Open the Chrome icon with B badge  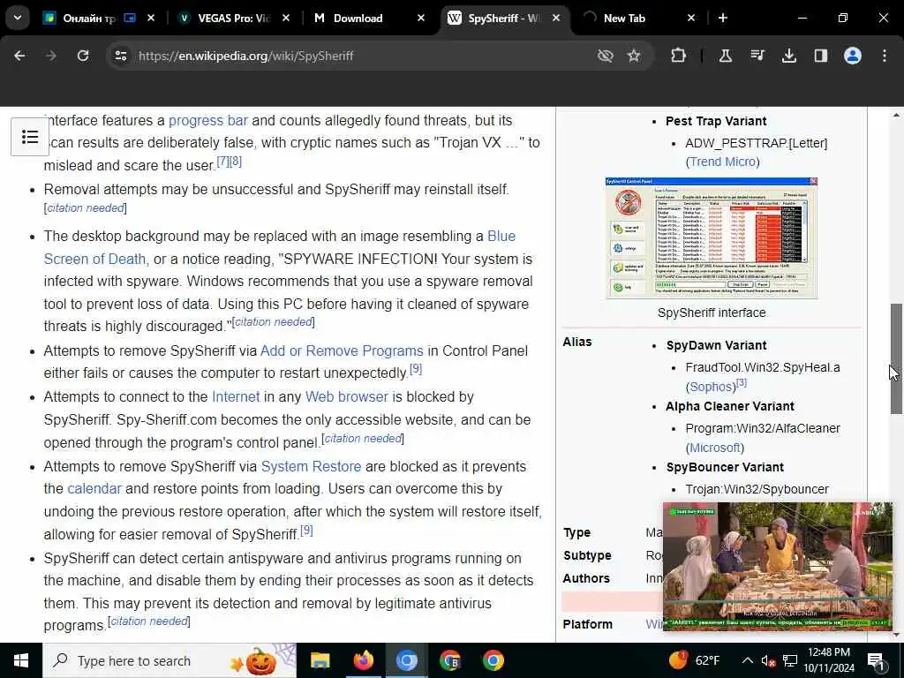tap(449, 660)
